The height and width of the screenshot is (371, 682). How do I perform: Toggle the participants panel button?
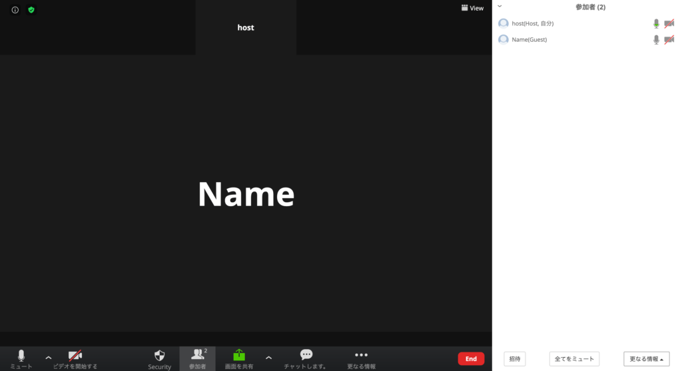pyautogui.click(x=198, y=358)
